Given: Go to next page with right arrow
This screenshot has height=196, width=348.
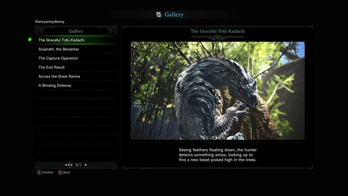Looking at the screenshot, I should [86, 165].
